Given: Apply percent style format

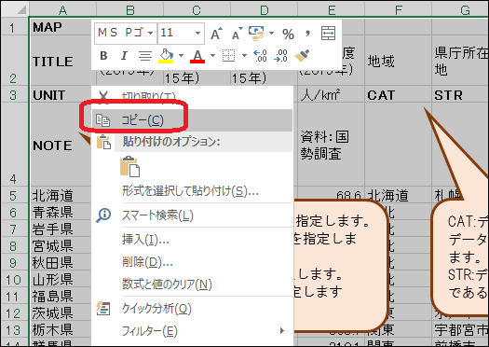Looking at the screenshot, I should (x=288, y=34).
